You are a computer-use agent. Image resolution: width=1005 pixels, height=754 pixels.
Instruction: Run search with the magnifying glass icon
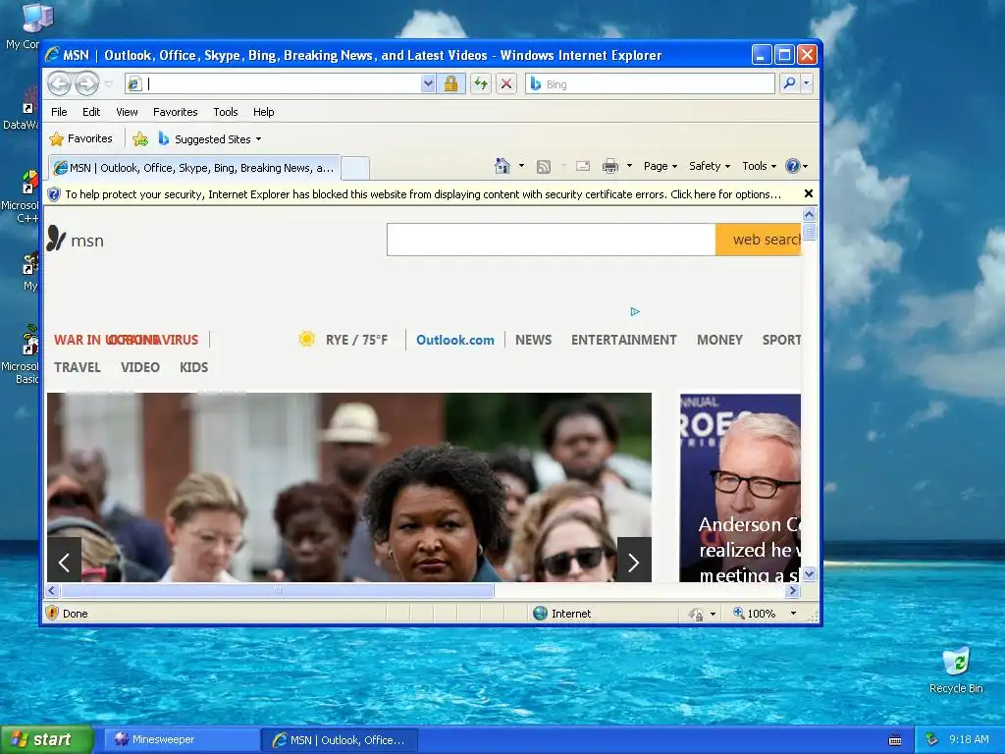pyautogui.click(x=790, y=83)
